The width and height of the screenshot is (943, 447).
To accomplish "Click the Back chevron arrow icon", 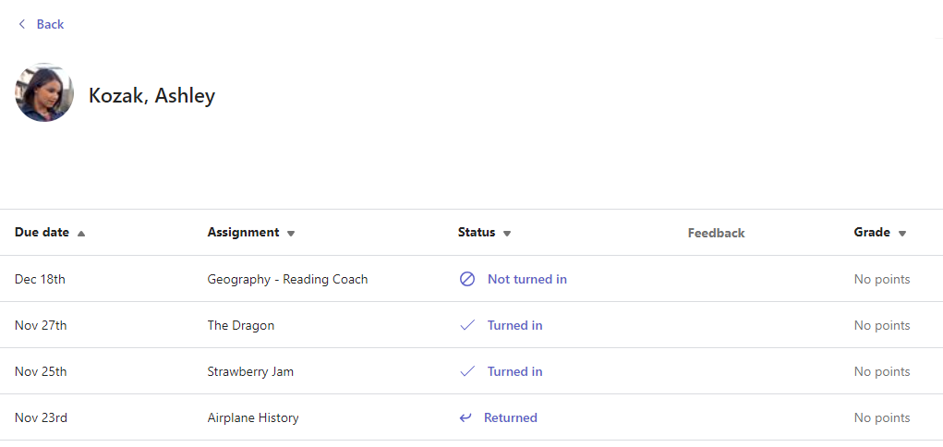I will 22,24.
